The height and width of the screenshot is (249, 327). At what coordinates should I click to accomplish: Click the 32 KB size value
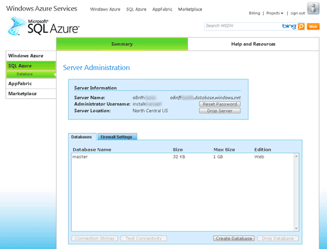coord(179,157)
